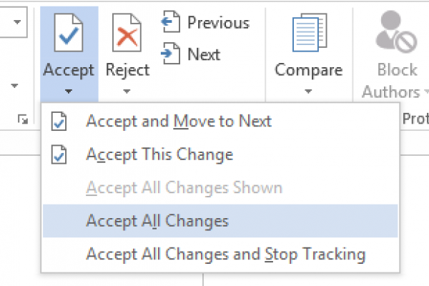The height and width of the screenshot is (286, 429).
Task: Click the disabled Accept All Changes Shown item
Action: (184, 188)
